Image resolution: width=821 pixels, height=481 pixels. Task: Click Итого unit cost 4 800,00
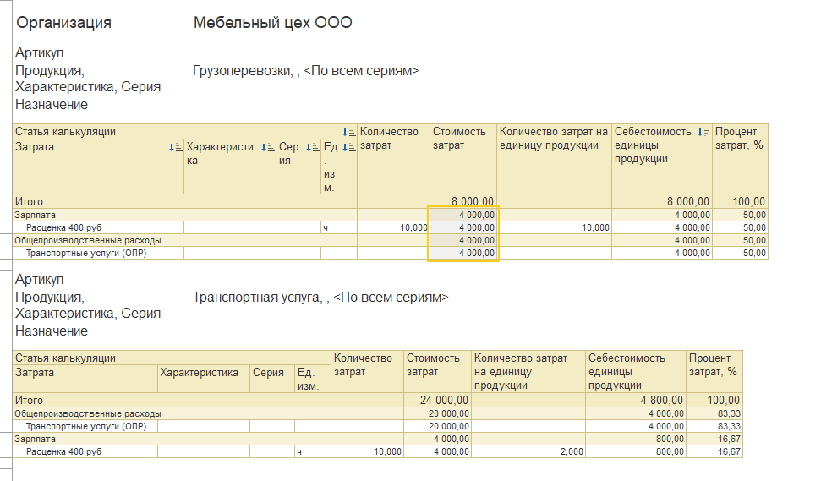pyautogui.click(x=662, y=401)
